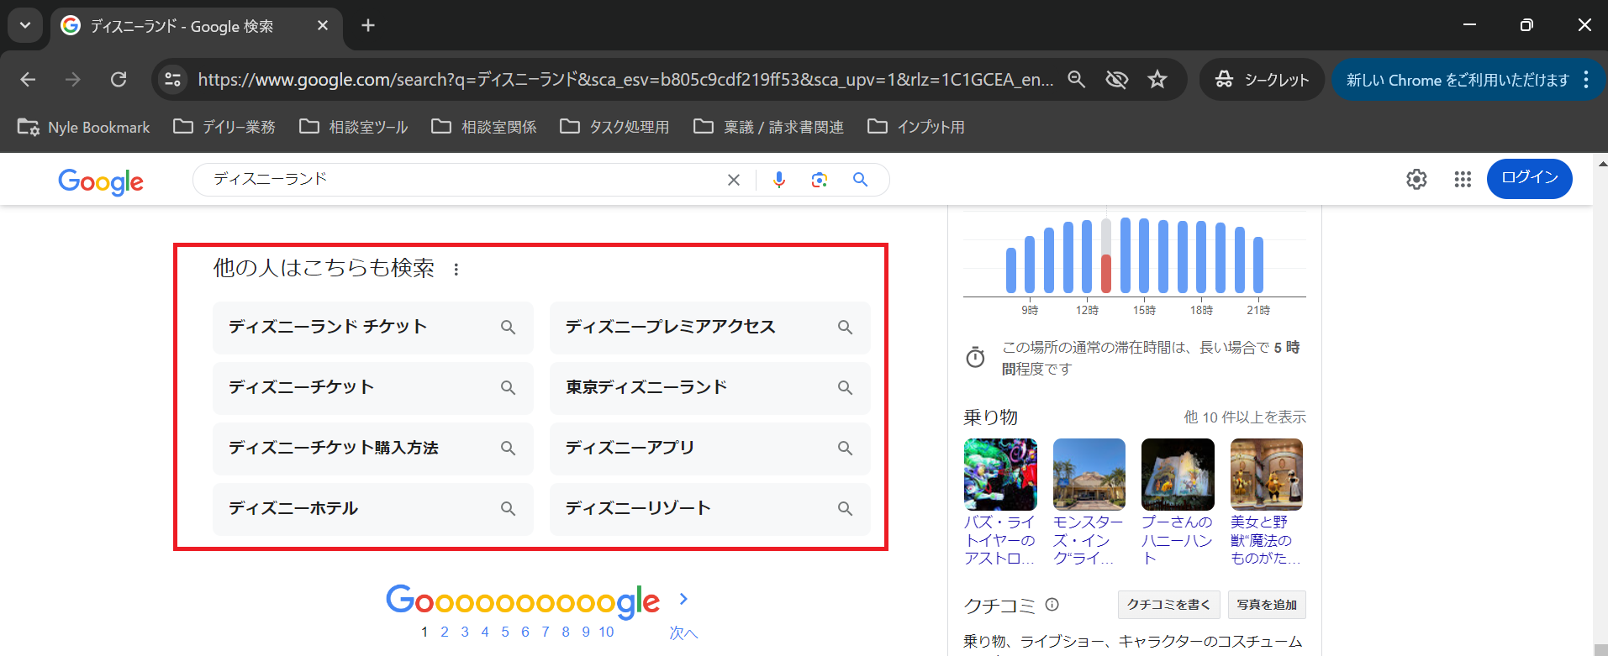This screenshot has height=656, width=1608.
Task: Open site information icon in address bar
Action: [x=173, y=79]
